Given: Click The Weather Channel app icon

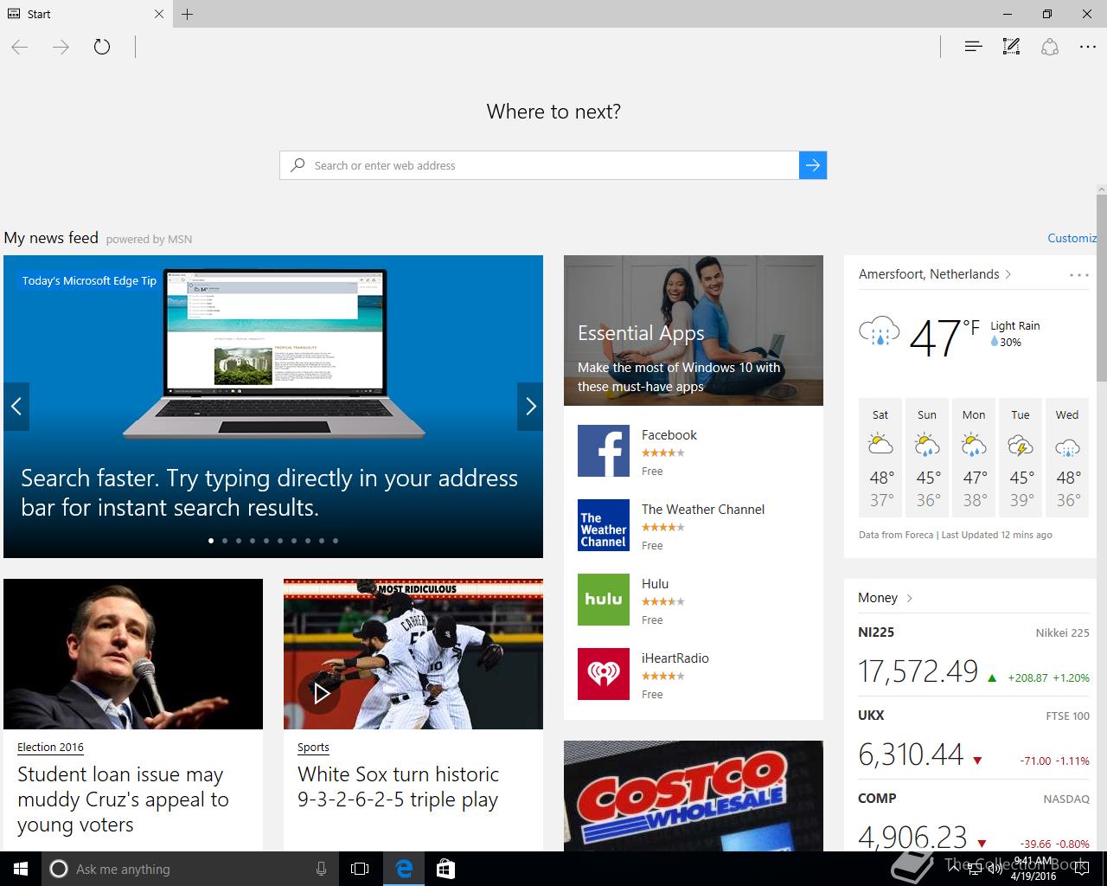Looking at the screenshot, I should 604,525.
